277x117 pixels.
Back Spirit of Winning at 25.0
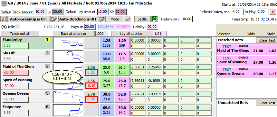107,83
